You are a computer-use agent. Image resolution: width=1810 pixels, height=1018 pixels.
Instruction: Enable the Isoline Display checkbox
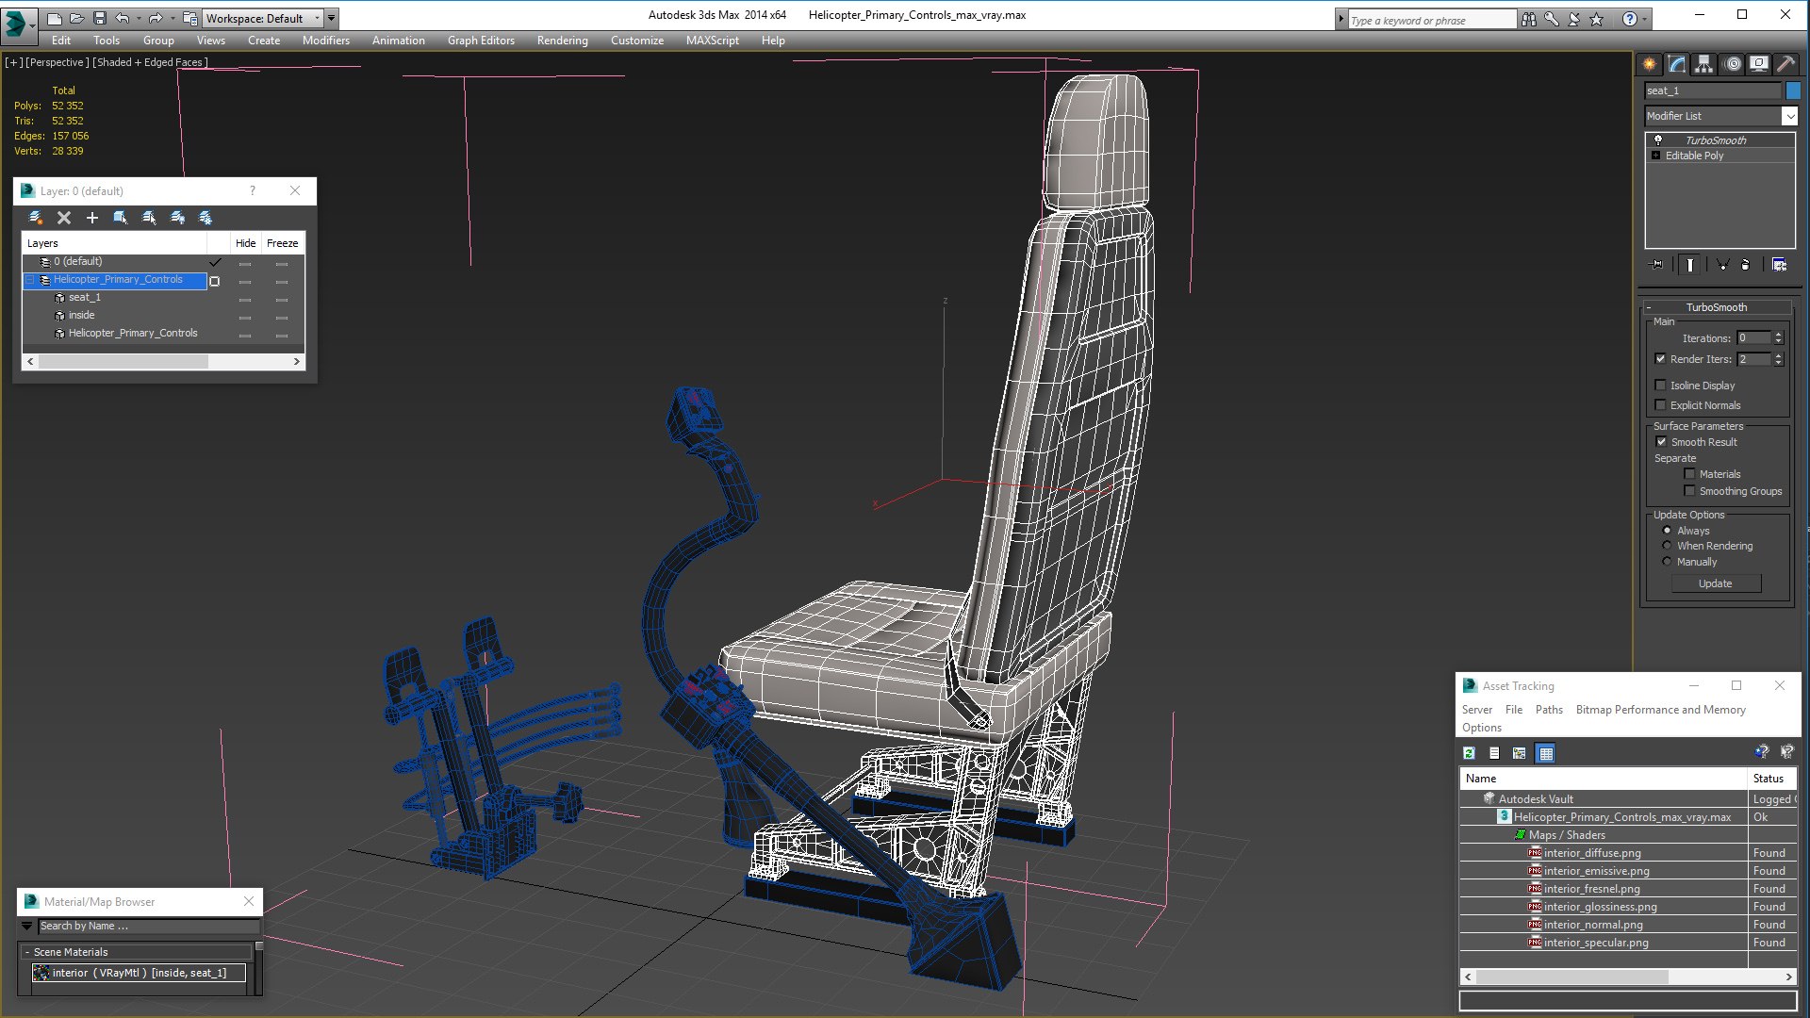[1661, 386]
